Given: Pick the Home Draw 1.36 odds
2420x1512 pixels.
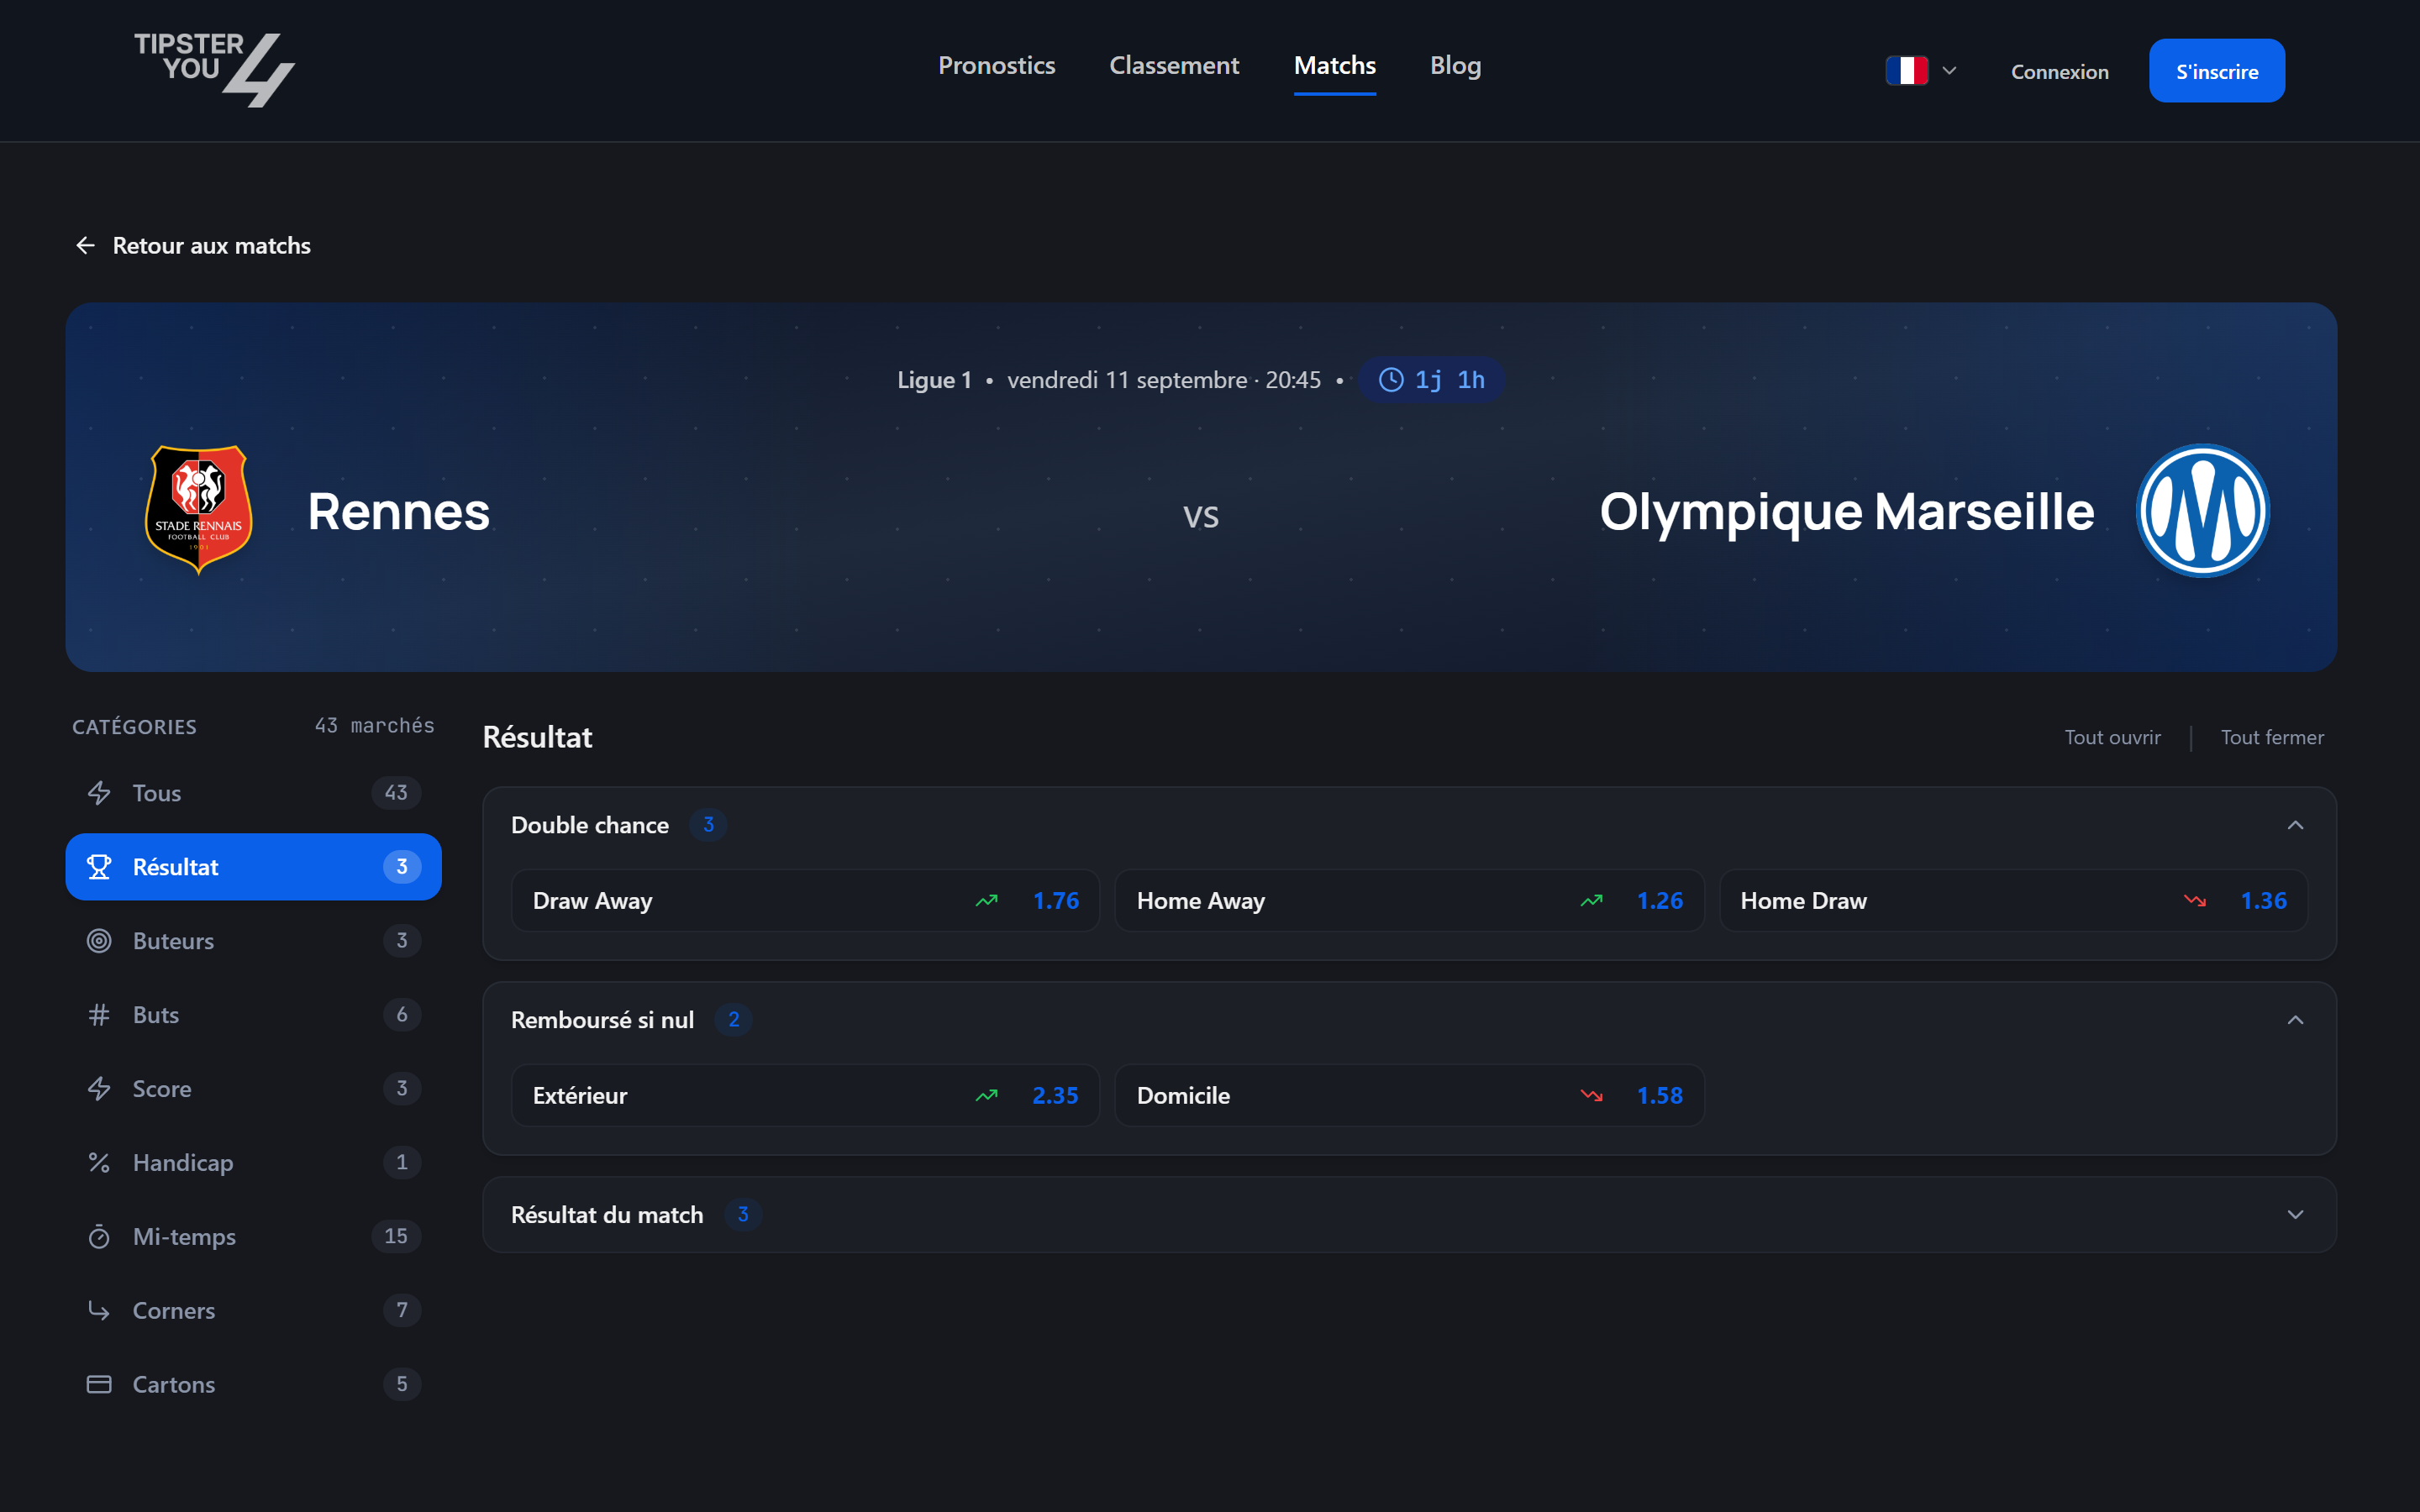Looking at the screenshot, I should point(2013,901).
